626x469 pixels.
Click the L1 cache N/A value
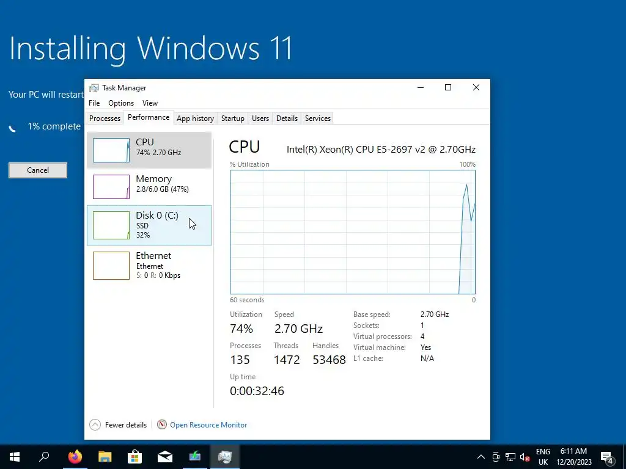tap(427, 358)
